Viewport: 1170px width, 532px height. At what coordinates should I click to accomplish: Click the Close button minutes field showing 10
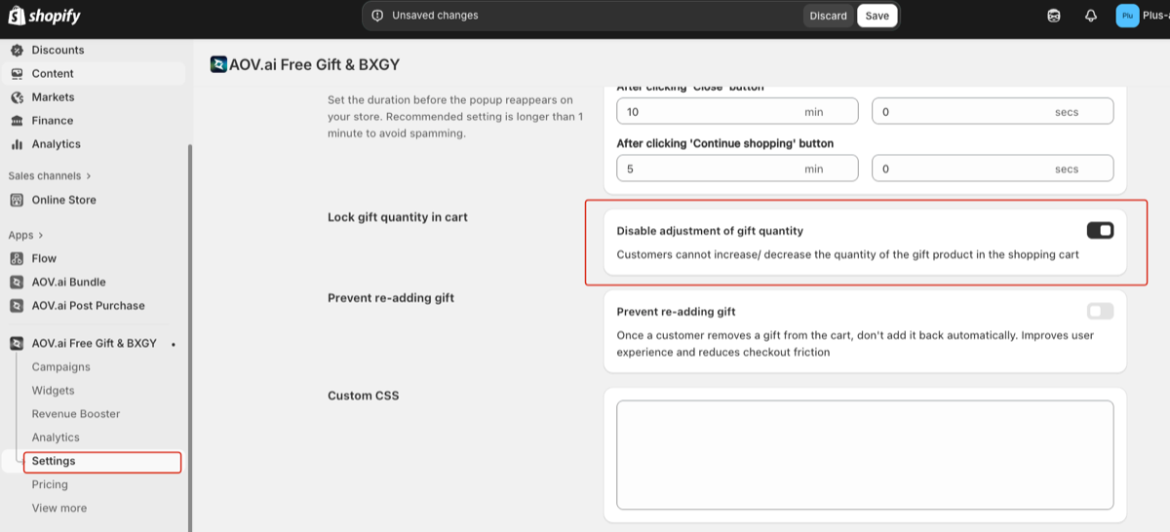tap(737, 111)
